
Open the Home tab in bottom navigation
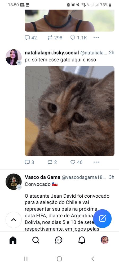[x=13, y=240]
